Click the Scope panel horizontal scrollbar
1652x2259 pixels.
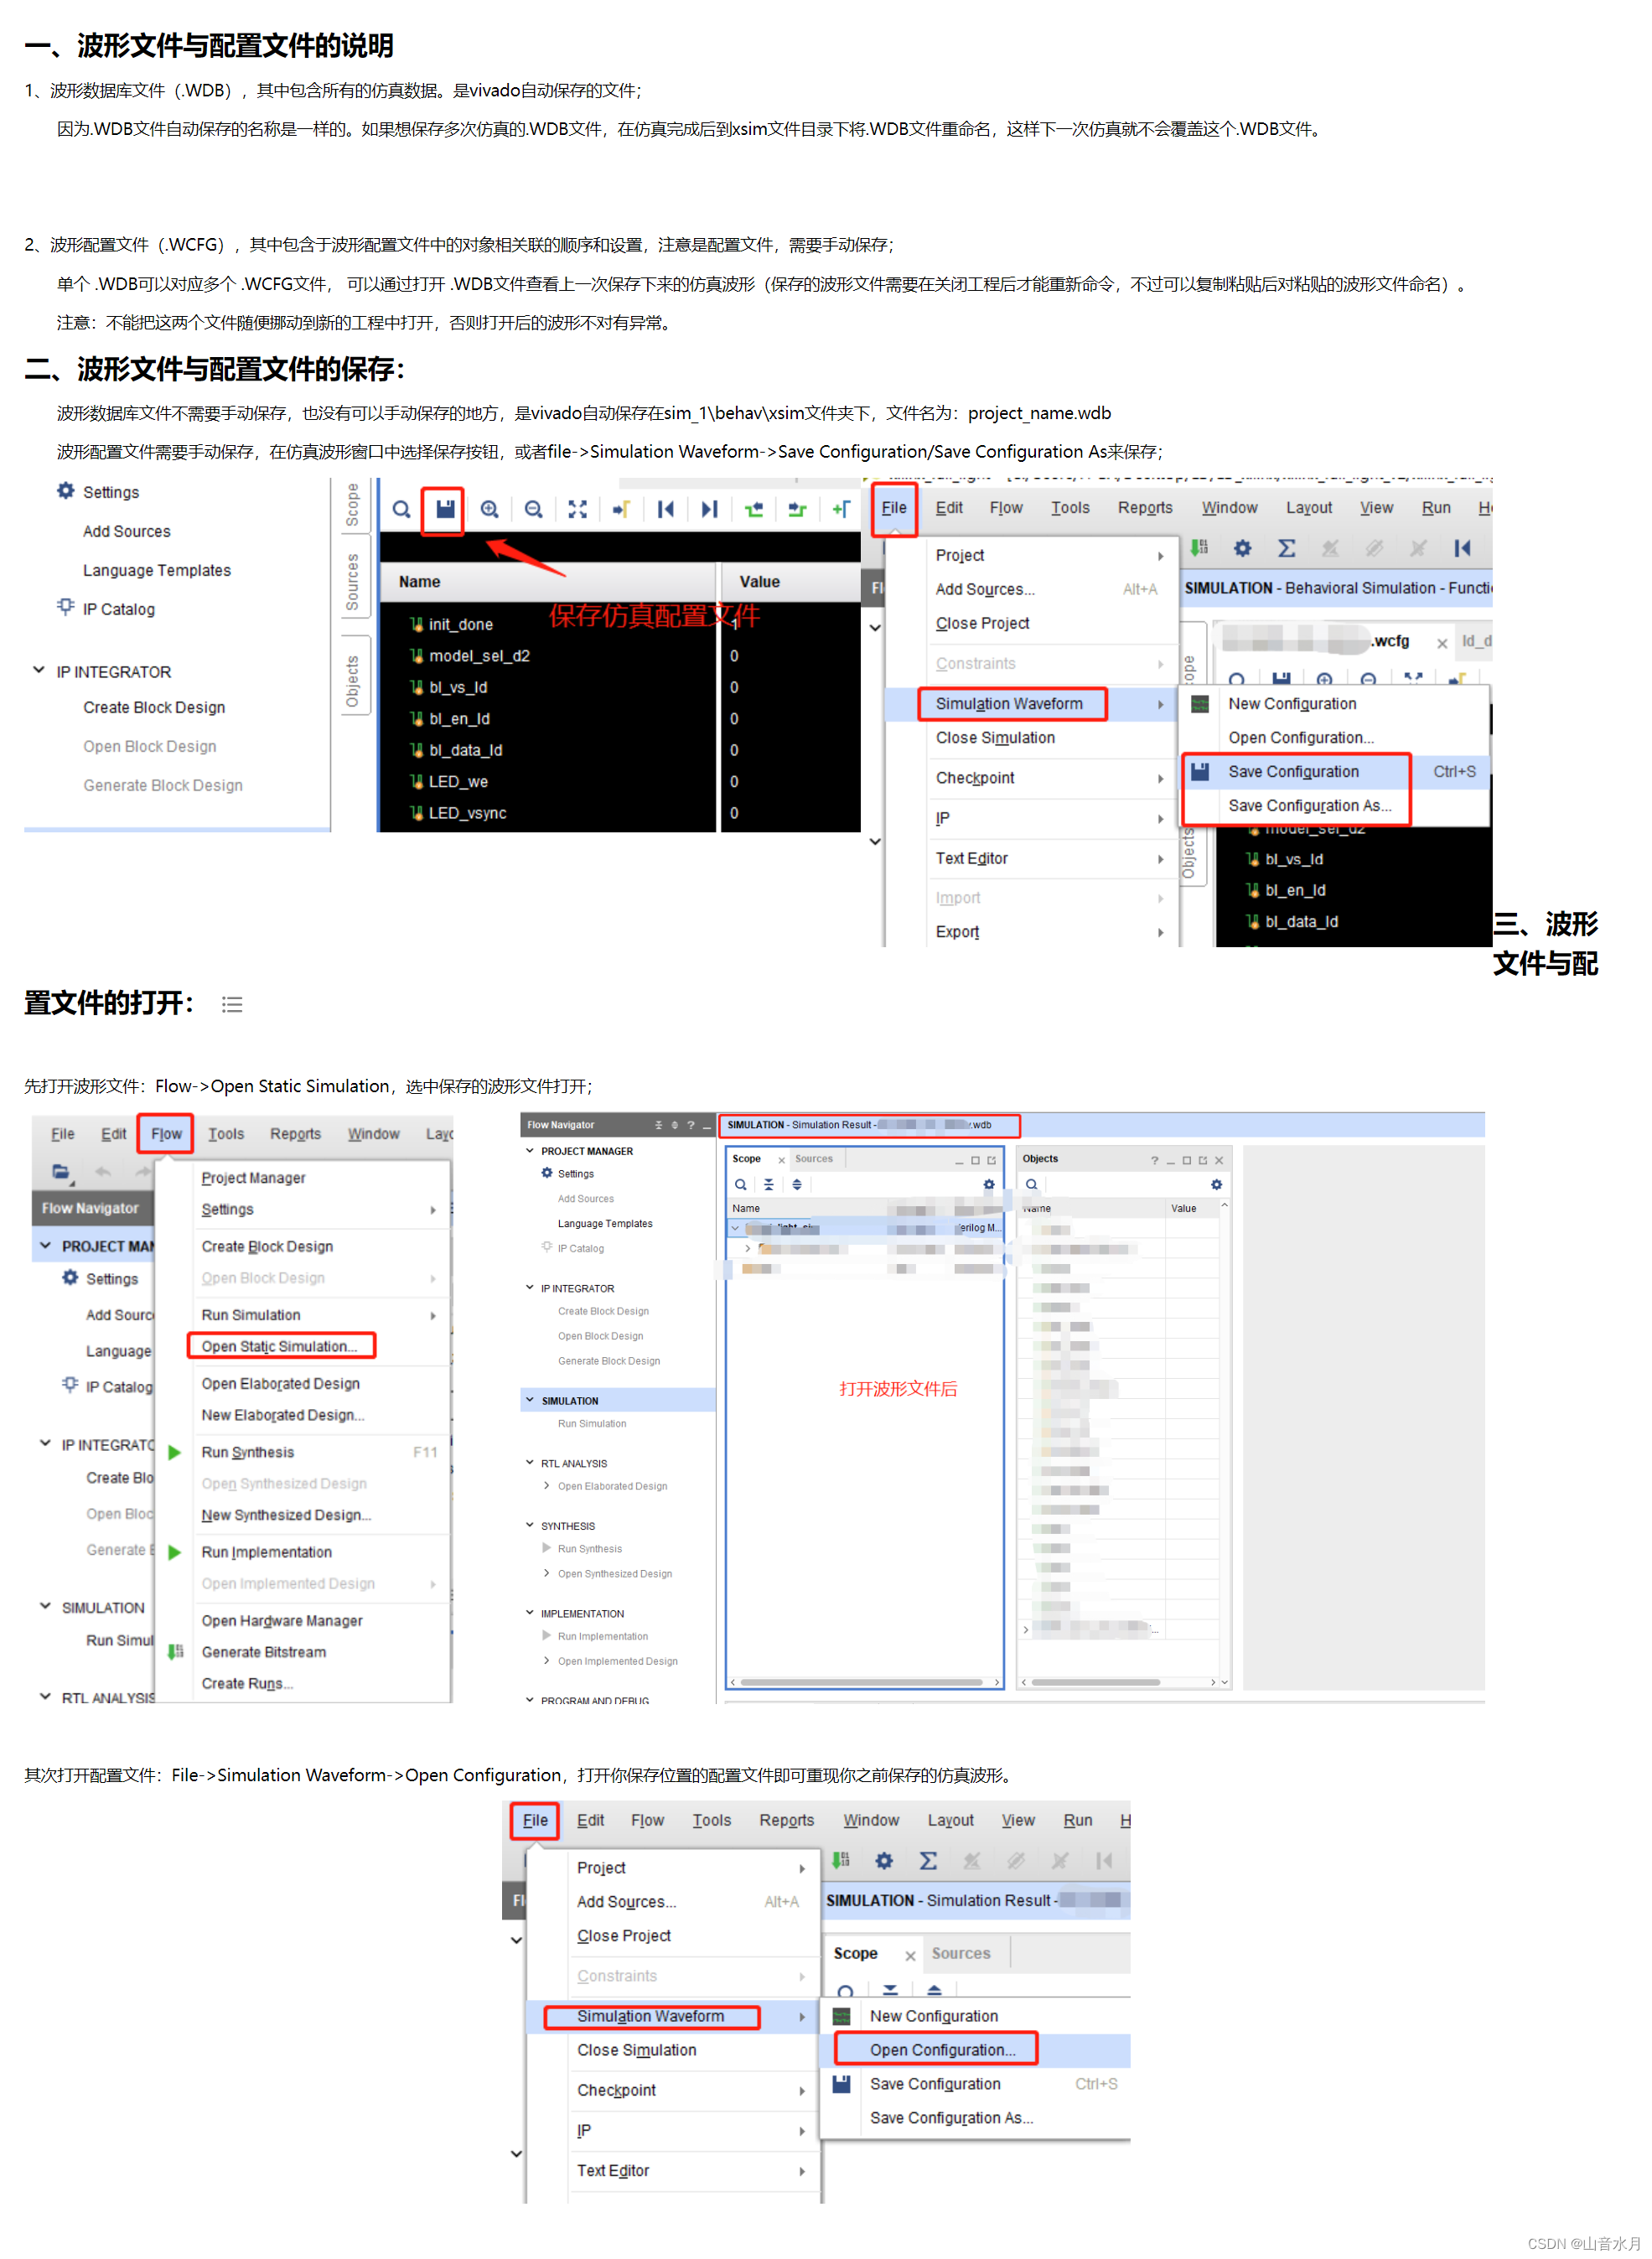pyautogui.click(x=862, y=1682)
